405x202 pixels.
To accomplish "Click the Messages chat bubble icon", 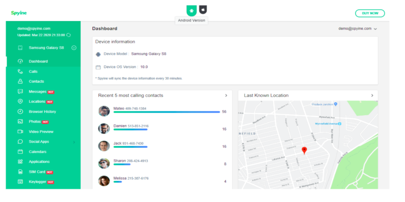I will 20,92.
